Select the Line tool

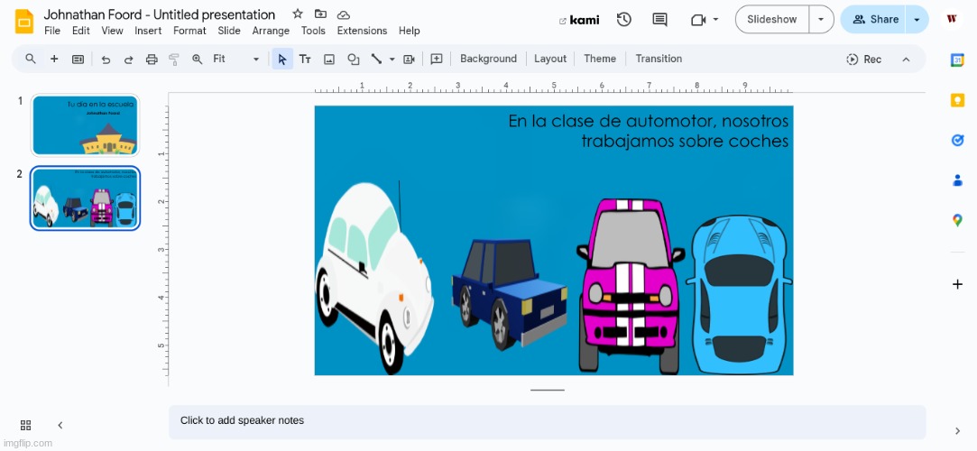[376, 59]
